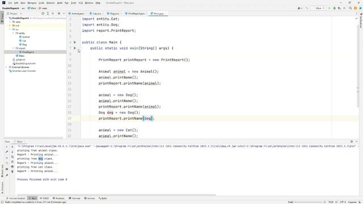Open the Edit menu
This screenshot has height=204, width=363.
tap(16, 3)
